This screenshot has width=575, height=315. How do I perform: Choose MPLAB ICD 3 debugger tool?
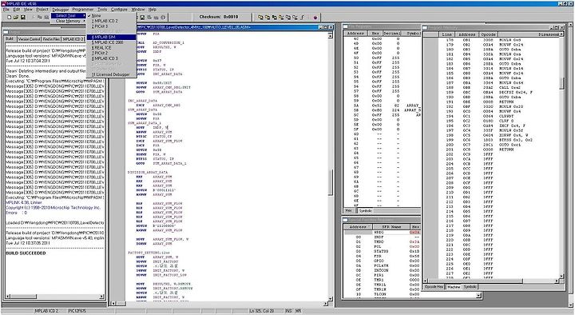point(111,58)
